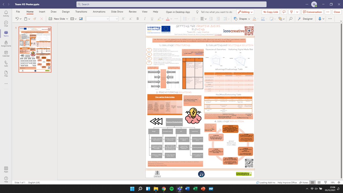Open the Designer pane
The width and height of the screenshot is (343, 193).
pyautogui.click(x=306, y=19)
